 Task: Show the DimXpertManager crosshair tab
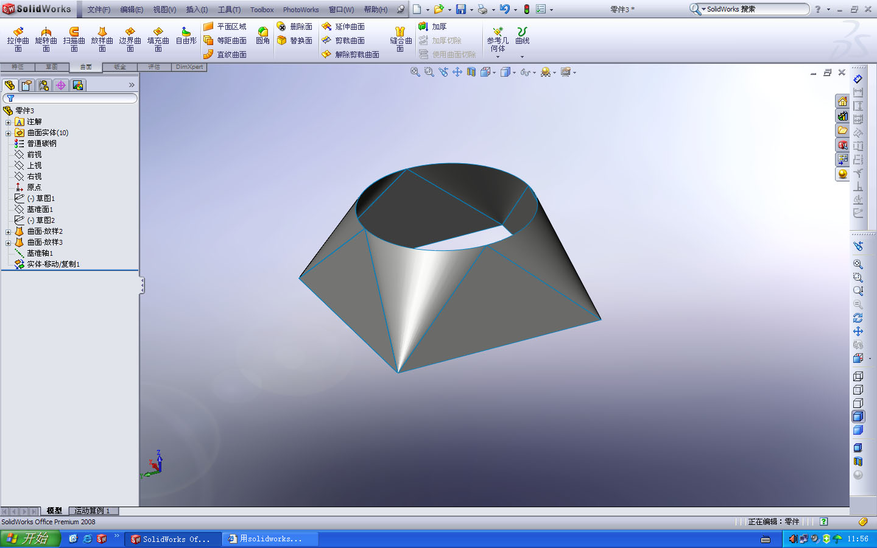[61, 85]
